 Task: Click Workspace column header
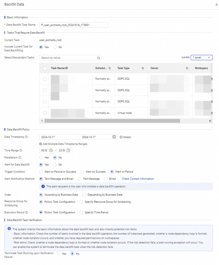coord(201,68)
